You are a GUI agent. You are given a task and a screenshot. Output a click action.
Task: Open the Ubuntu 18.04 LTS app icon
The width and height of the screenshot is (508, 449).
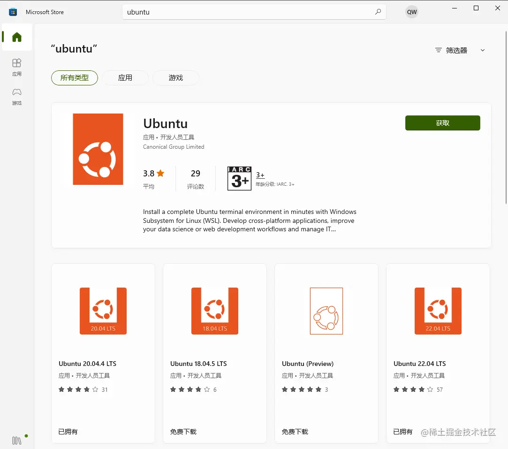tap(215, 311)
